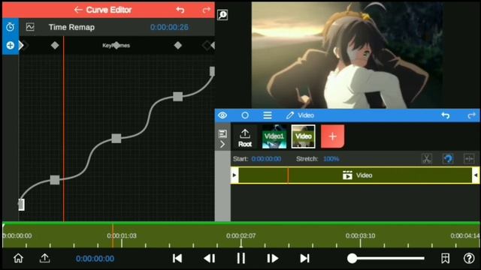Select the curve point at bottom-left start

21,205
